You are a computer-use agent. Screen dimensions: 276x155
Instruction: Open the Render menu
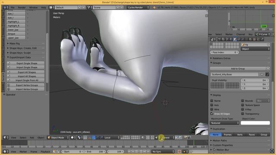point(22,8)
